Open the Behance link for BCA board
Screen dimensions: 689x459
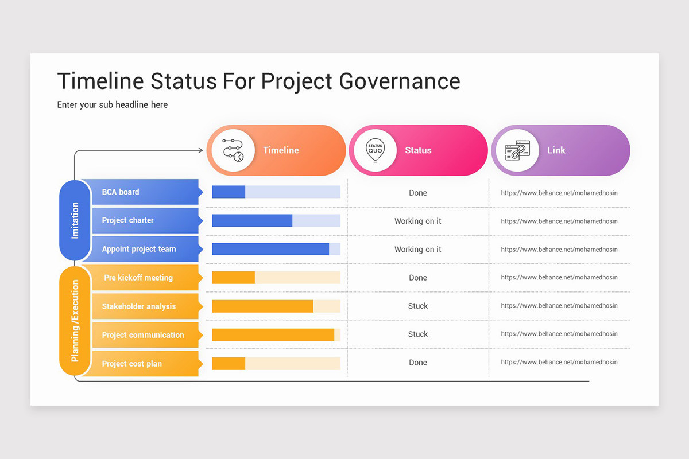point(559,193)
